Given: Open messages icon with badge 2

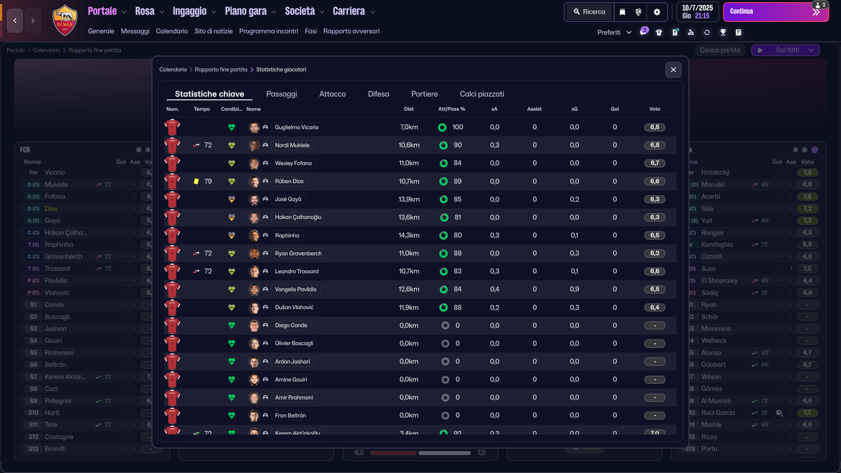Looking at the screenshot, I should (x=643, y=32).
